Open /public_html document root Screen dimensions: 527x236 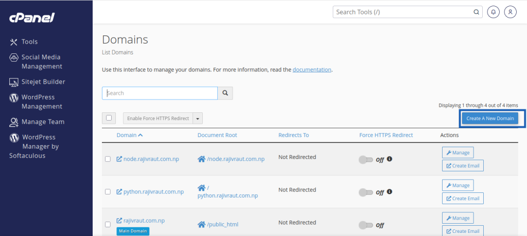tap(222, 224)
